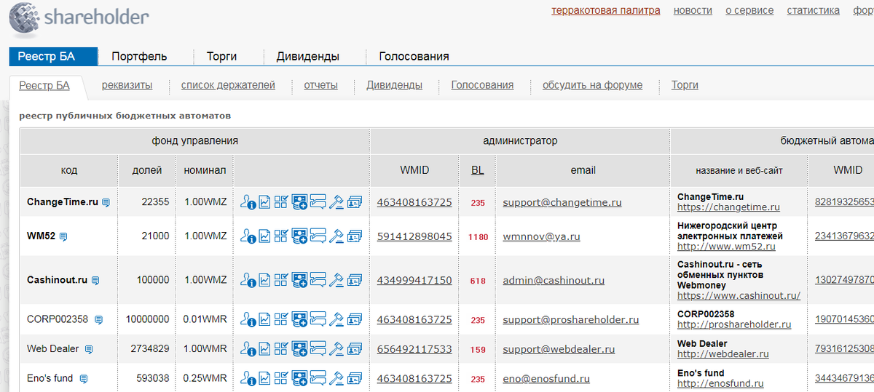Open the https://changetime.ru website link
Viewport: 874px width, 392px height.
point(728,207)
